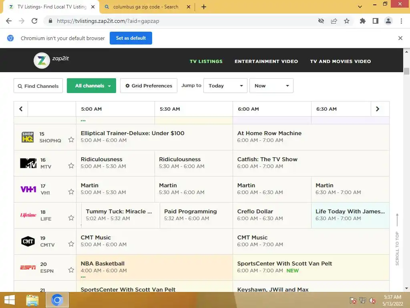Click SCROLL TO TOP link
This screenshot has width=410, height=308.
[x=397, y=240]
